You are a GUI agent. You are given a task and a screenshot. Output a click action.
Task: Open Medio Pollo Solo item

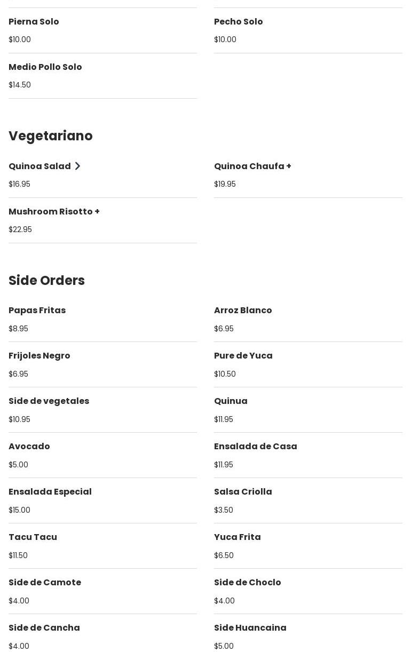[x=45, y=67]
